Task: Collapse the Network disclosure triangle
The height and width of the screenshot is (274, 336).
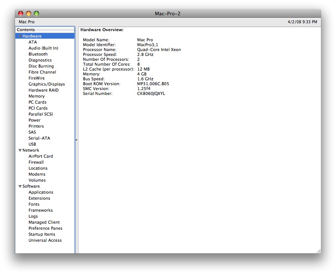Action: pyautogui.click(x=20, y=150)
